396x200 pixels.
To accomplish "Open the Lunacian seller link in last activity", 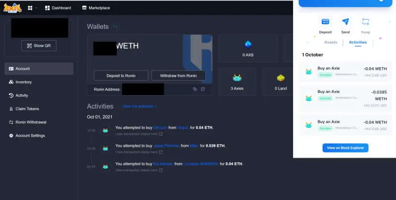I will click(200, 164).
